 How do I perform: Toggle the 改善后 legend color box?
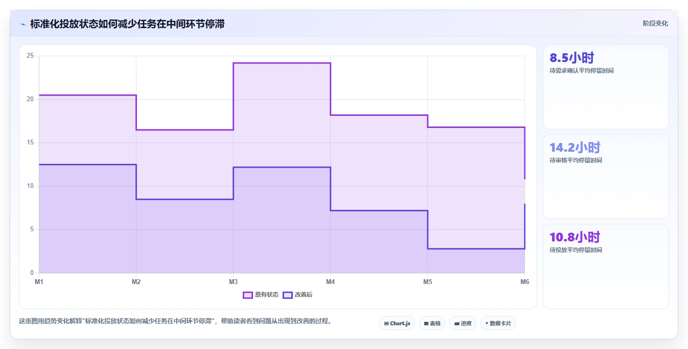pyautogui.click(x=287, y=295)
